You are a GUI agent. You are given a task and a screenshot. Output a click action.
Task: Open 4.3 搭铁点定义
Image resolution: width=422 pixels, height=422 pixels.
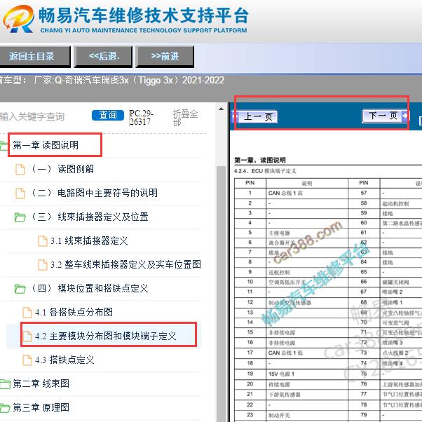tap(64, 360)
